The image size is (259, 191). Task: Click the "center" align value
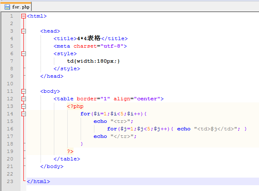tap(147, 99)
